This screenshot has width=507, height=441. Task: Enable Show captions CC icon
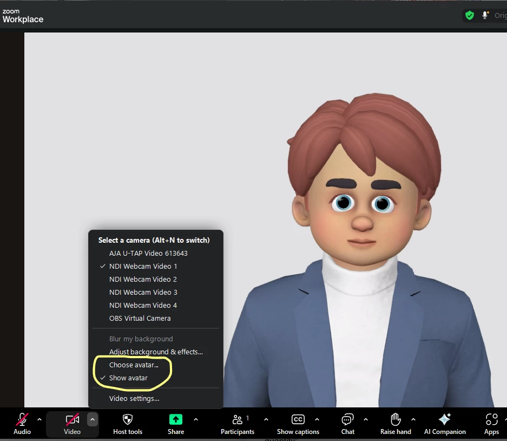click(298, 420)
